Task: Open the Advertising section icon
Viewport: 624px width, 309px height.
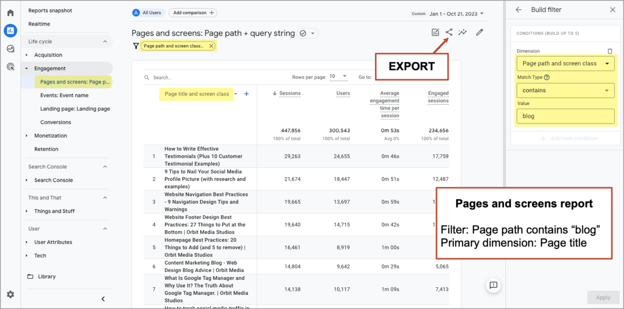Action: click(10, 67)
